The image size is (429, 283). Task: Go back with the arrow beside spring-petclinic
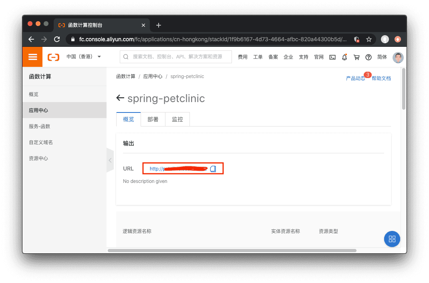[x=120, y=98]
